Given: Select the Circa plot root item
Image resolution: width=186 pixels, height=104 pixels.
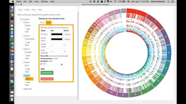Looking at the screenshot, I should 25,19.
